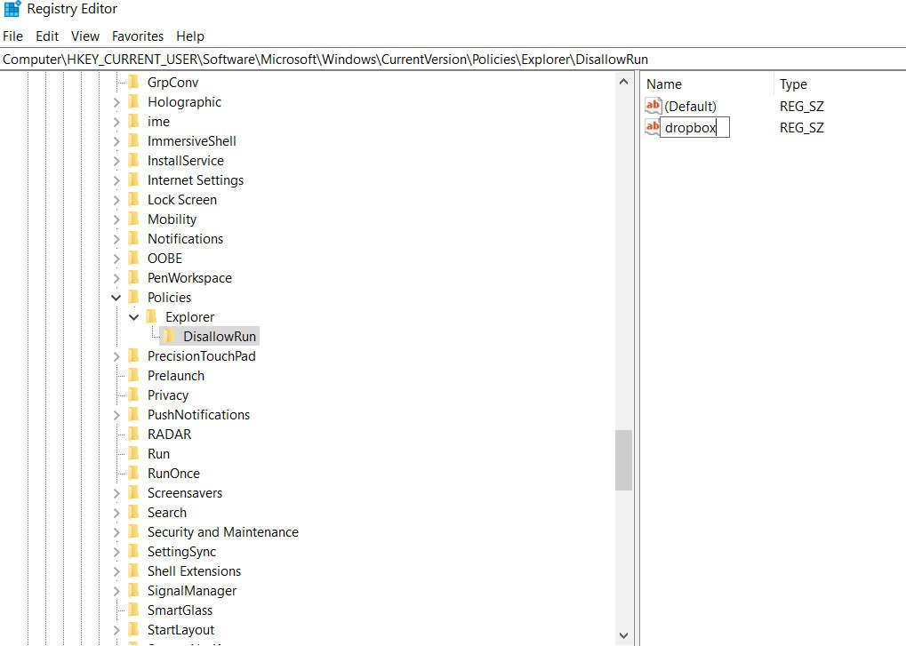Screen dimensions: 906x646
Task: Click the Screensavers folder icon
Action: [133, 492]
